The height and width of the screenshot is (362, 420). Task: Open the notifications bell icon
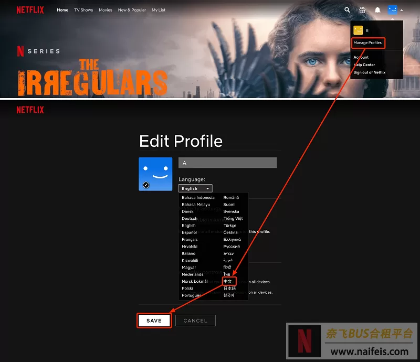[377, 10]
